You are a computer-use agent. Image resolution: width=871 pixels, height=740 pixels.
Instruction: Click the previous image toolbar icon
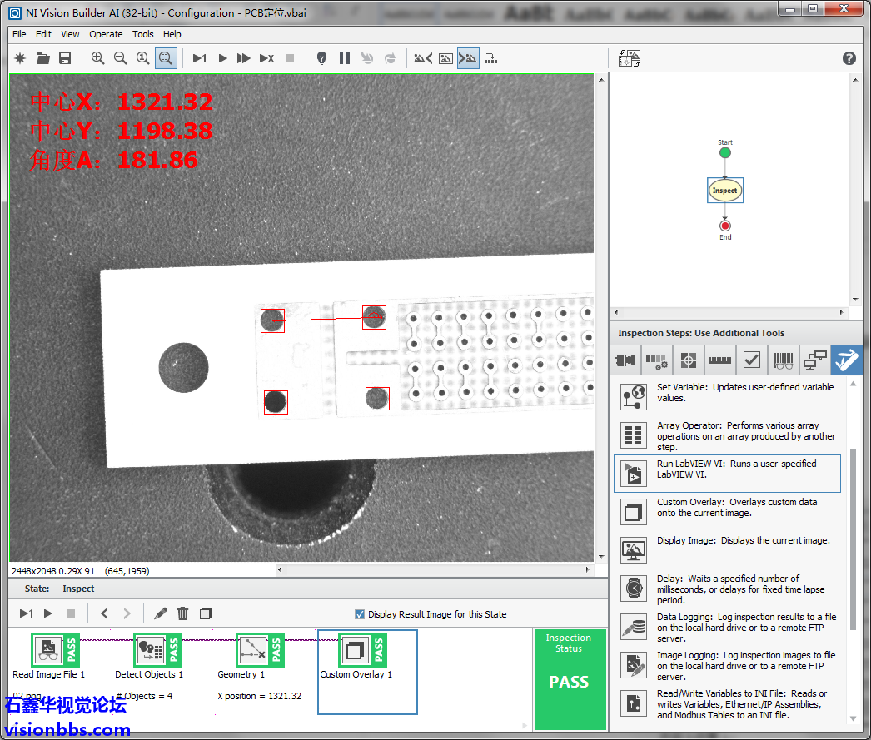[423, 58]
